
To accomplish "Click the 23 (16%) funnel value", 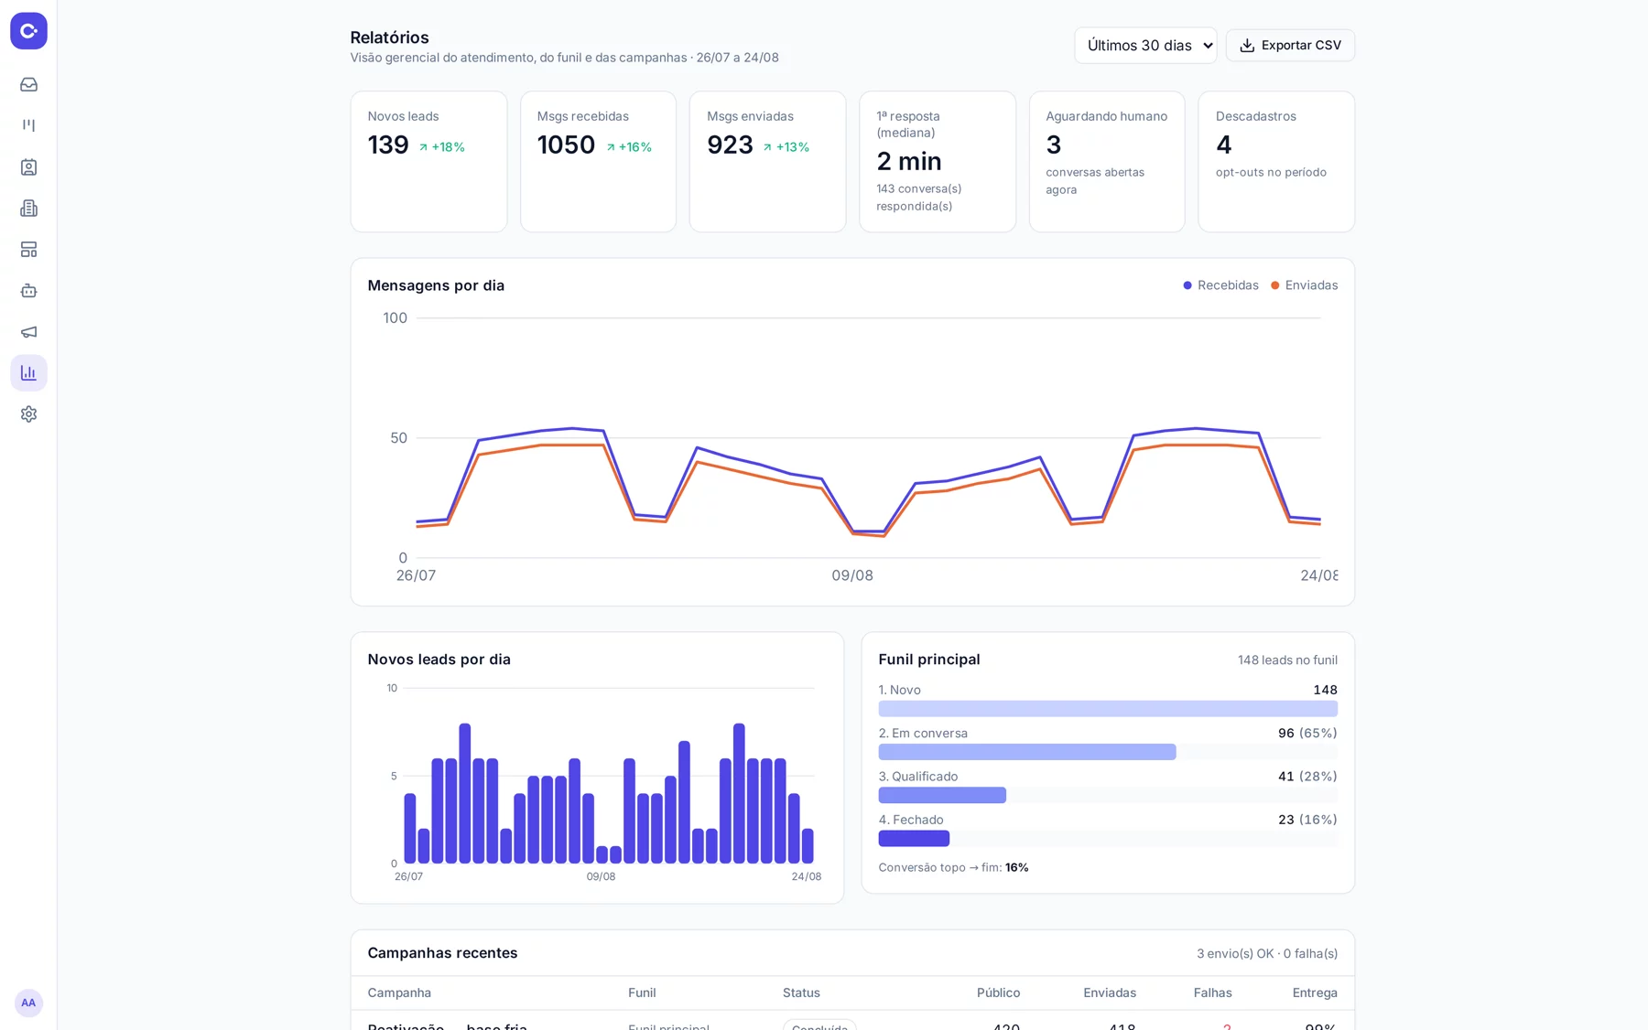I will tap(1307, 820).
